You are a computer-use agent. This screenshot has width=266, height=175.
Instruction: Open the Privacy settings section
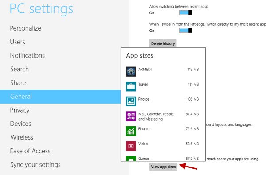[x=20, y=110]
